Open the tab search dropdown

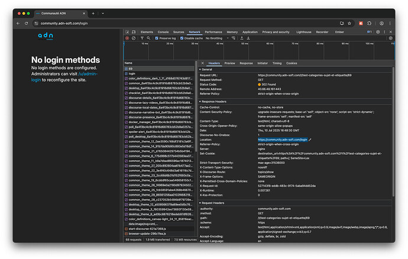coord(103,13)
